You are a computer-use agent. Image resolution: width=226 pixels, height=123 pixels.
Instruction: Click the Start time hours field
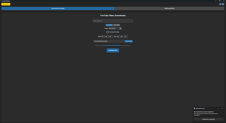pos(103,37)
